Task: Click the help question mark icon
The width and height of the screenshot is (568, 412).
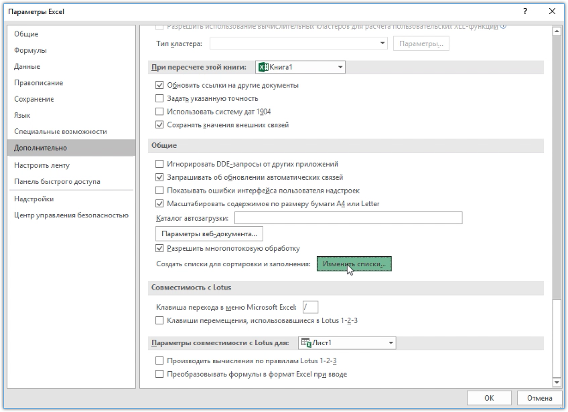Action: 525,11
